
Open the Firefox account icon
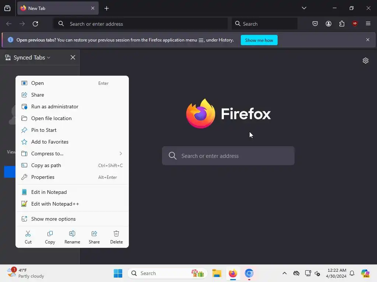tap(328, 23)
